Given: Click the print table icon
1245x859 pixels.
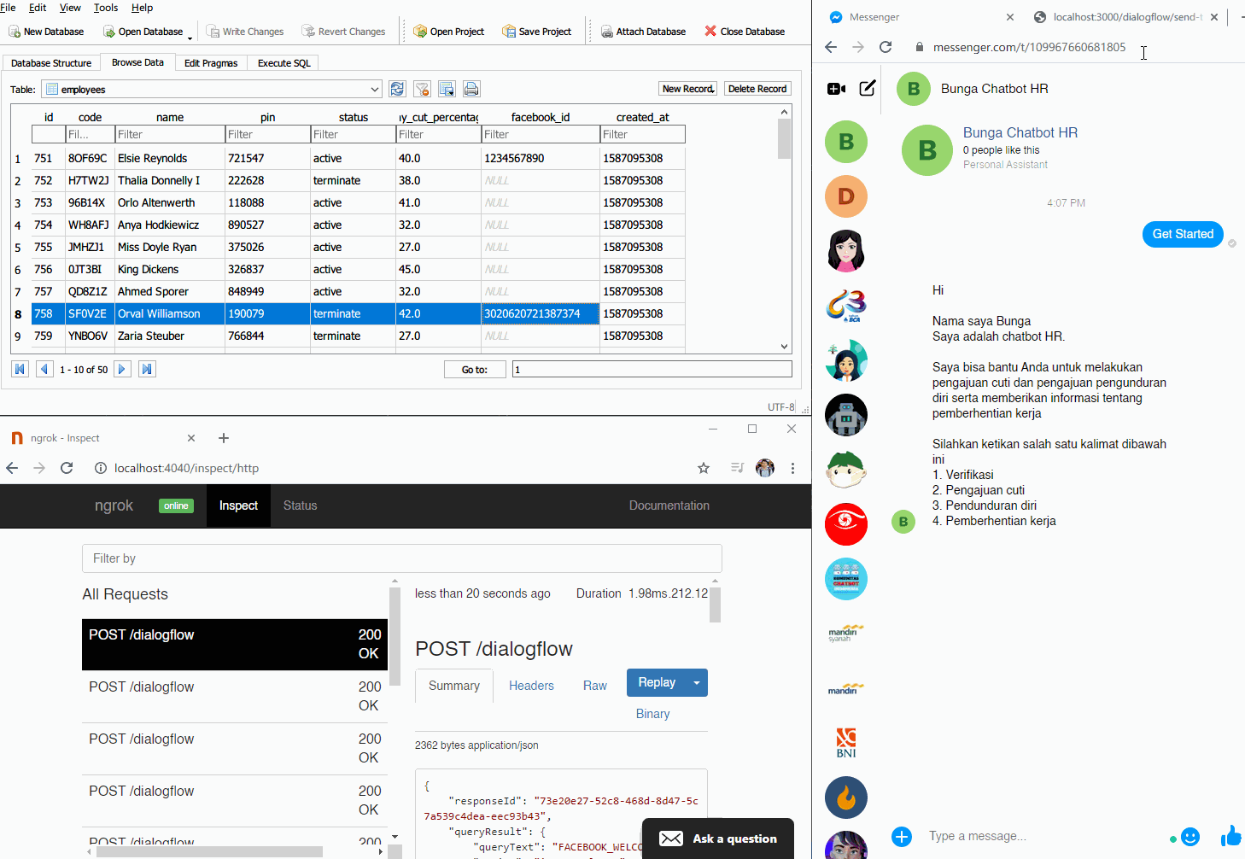Looking at the screenshot, I should pos(471,89).
